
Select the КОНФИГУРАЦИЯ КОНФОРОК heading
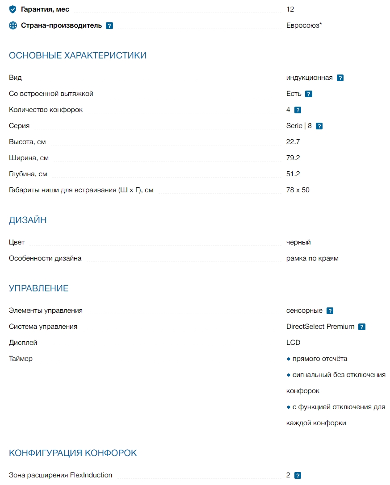[73, 453]
